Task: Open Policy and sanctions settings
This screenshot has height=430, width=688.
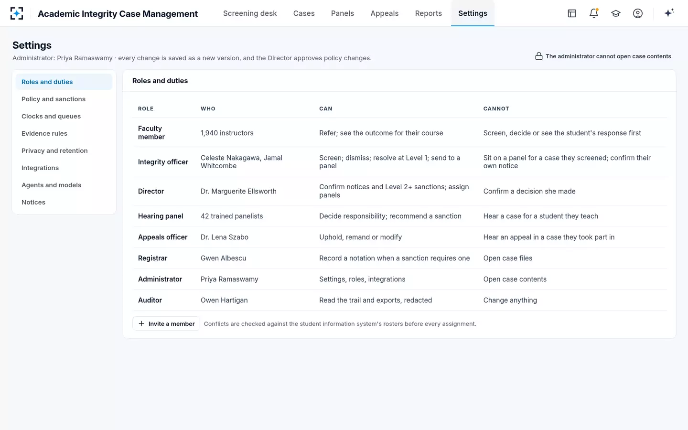Action: tap(64, 99)
